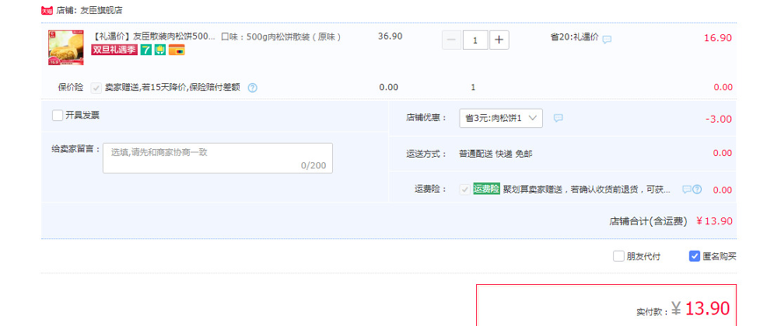767x326 pixels.
Task: Click the orange credit card payment icon
Action: tap(177, 50)
